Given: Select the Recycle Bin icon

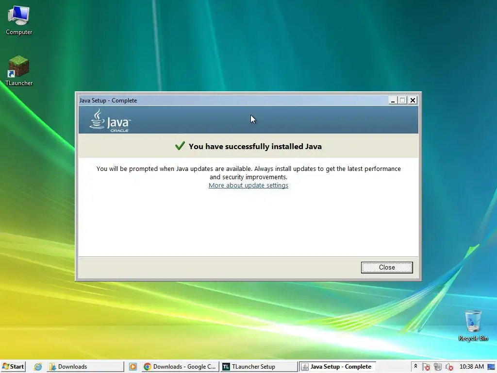Looking at the screenshot, I should coord(473,325).
